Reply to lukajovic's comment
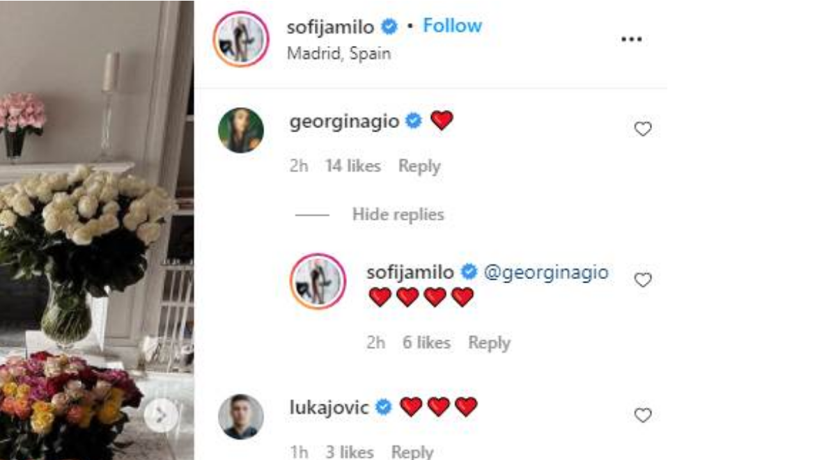The height and width of the screenshot is (460, 824). [412, 452]
